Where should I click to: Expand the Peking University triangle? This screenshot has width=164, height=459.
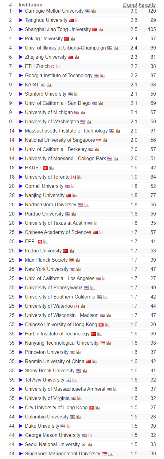pyautogui.click(x=21, y=38)
